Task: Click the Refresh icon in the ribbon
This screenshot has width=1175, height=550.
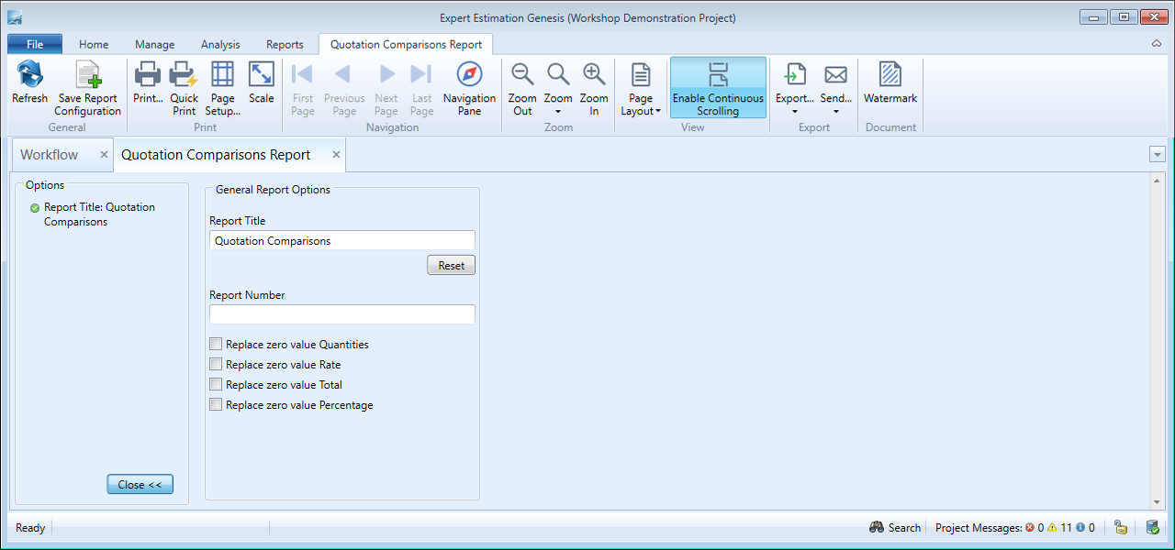Action: pyautogui.click(x=29, y=76)
